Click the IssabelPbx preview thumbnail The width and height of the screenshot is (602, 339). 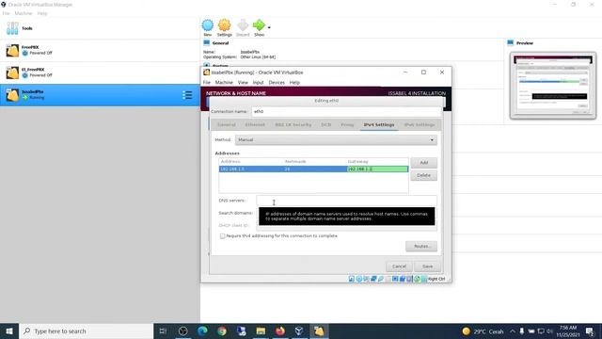tap(553, 86)
